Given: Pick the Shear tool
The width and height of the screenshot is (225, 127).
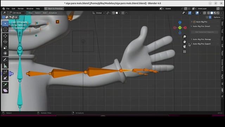Looking at the screenshot, I should tap(5, 91).
